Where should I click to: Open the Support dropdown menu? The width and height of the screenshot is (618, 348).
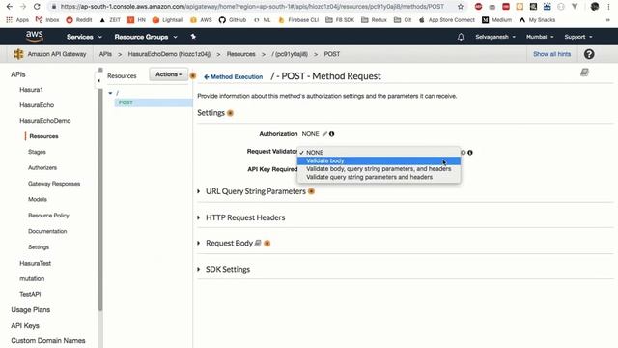click(x=578, y=37)
